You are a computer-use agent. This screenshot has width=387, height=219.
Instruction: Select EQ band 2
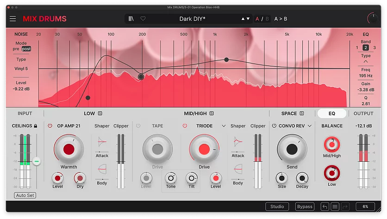coord(366,47)
